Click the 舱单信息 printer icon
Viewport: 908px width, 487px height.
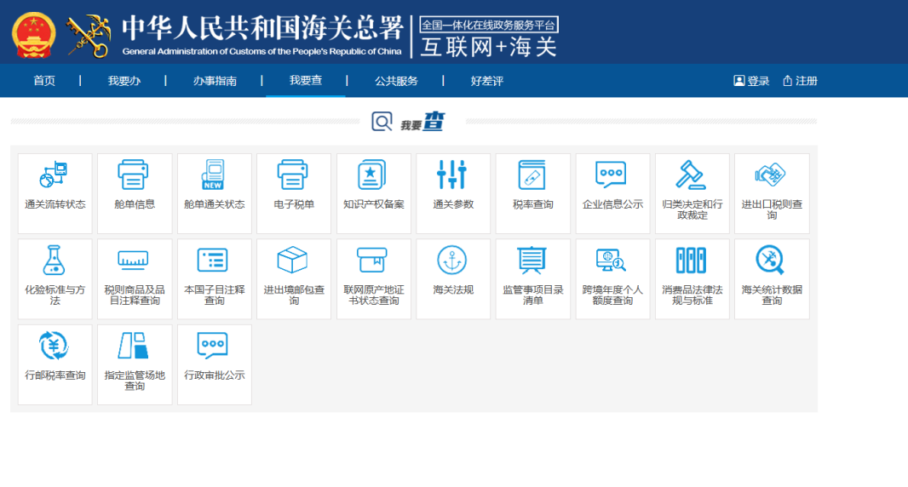134,175
